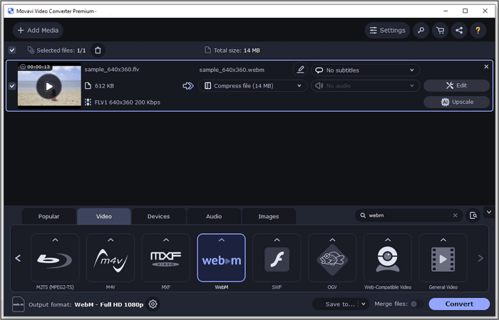Click the share icon in top toolbar
Screen dimensions: 499x320
[x=459, y=31]
